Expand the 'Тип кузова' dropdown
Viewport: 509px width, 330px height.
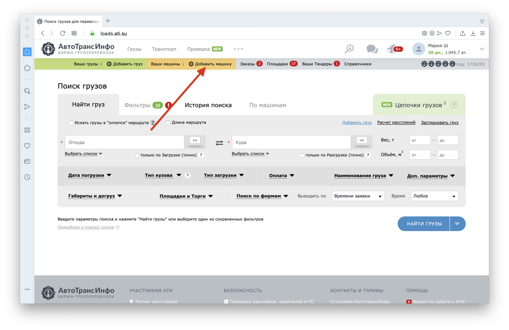[x=163, y=175]
